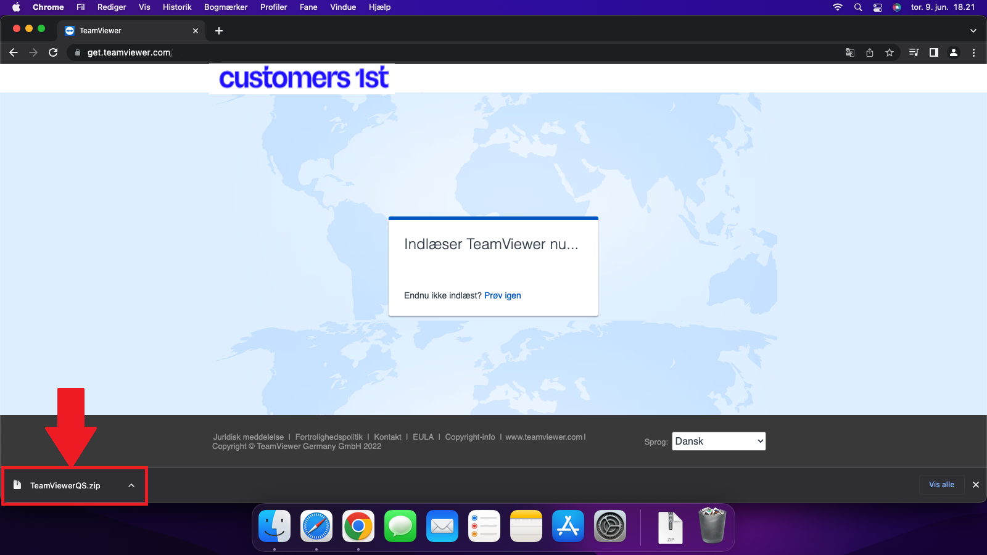
Task: Click the Prøv igen link
Action: click(x=502, y=295)
